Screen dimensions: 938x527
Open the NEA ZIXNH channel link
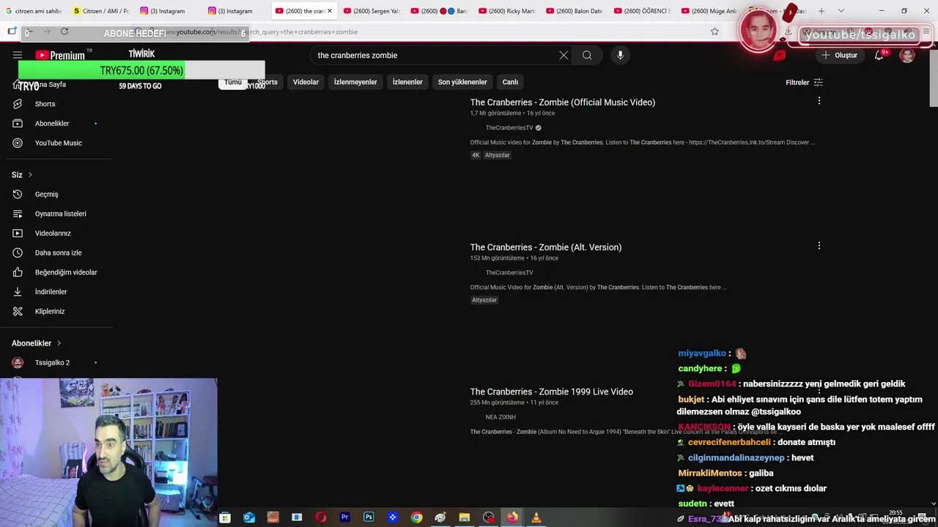click(501, 417)
